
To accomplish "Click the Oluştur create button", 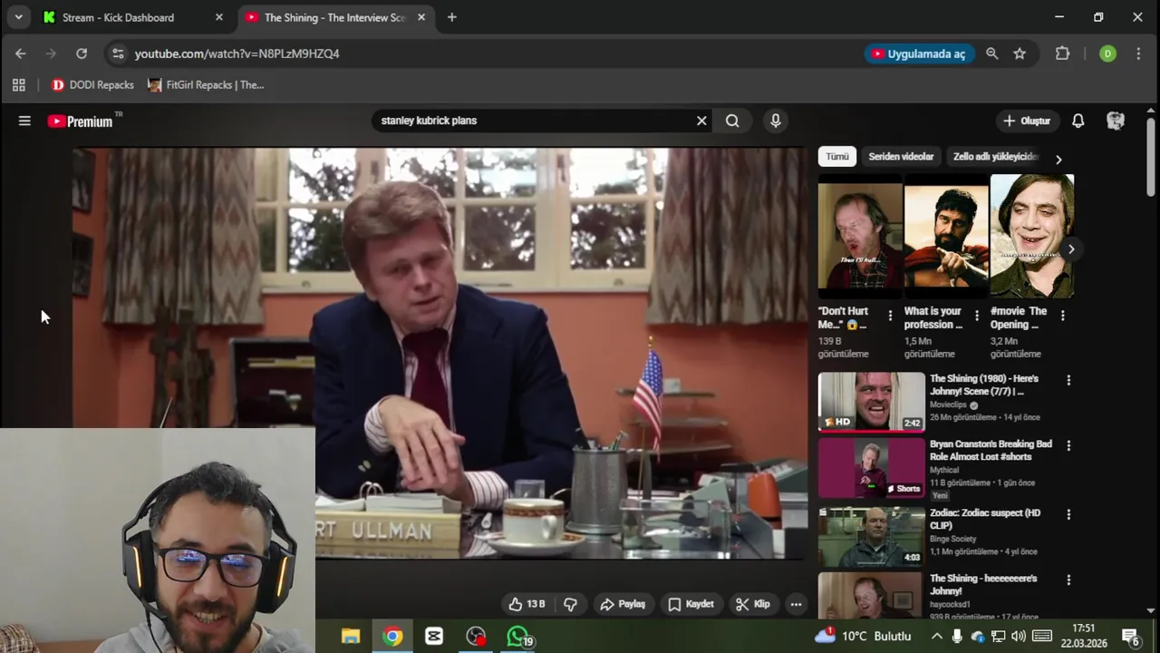I will (1026, 121).
